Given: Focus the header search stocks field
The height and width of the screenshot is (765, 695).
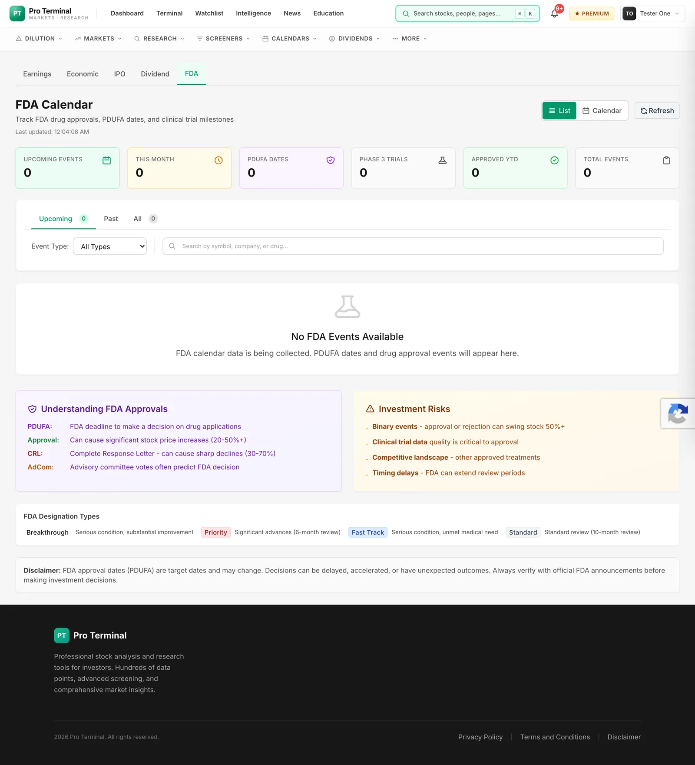Looking at the screenshot, I should 468,13.
